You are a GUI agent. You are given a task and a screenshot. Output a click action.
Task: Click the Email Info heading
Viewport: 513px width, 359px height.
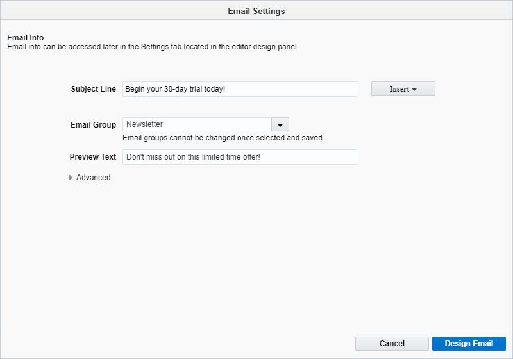coord(26,38)
